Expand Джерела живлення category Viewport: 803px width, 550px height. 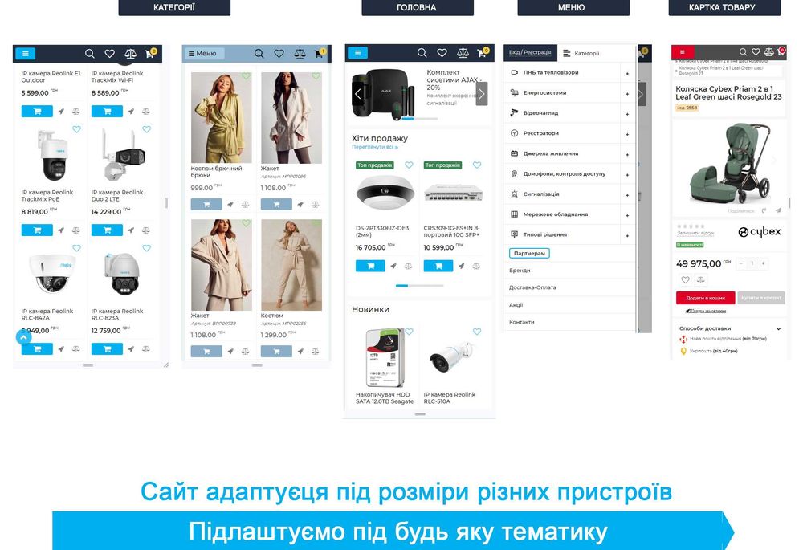click(x=627, y=155)
